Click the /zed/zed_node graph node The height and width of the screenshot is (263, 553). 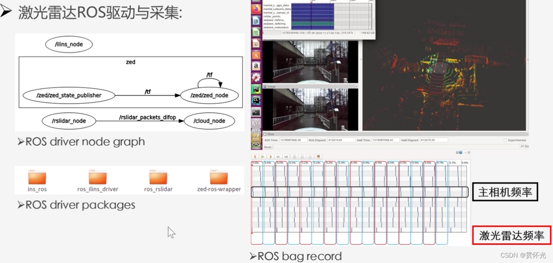(x=210, y=96)
